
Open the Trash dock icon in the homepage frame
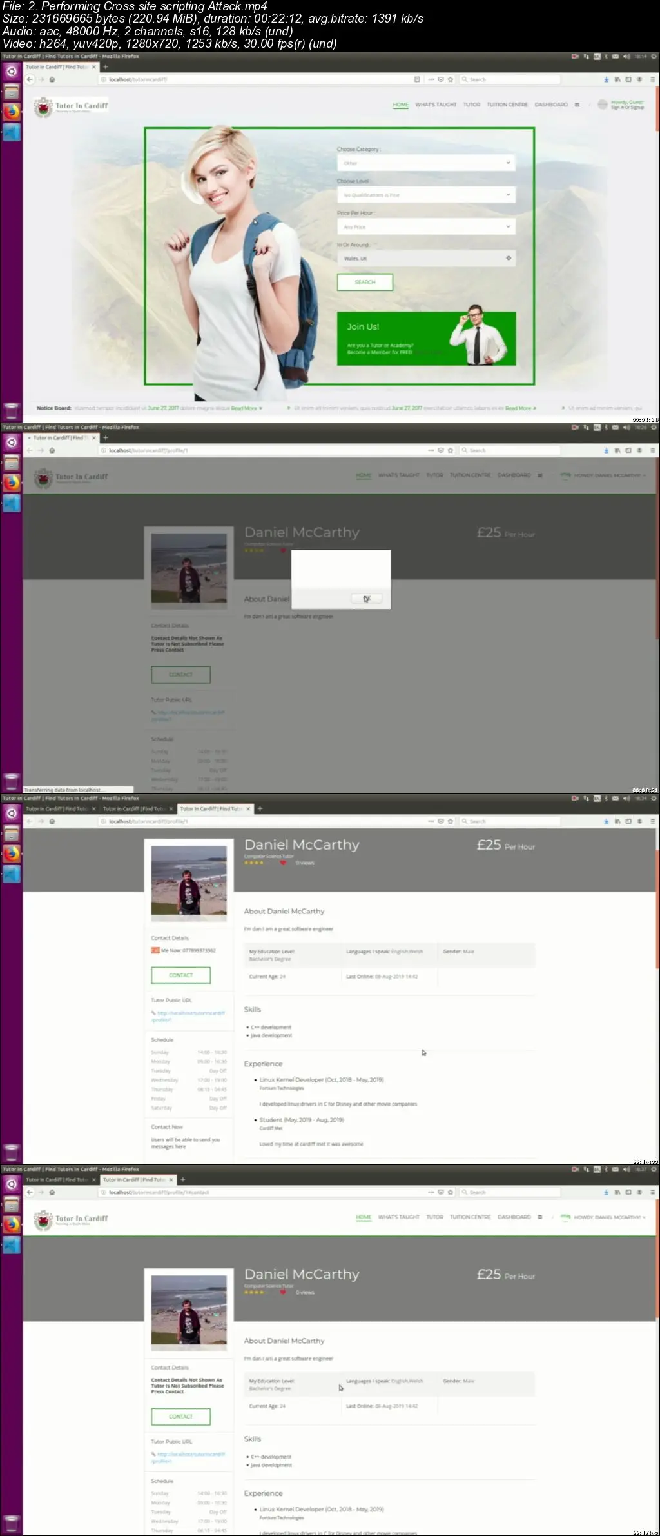[x=11, y=410]
